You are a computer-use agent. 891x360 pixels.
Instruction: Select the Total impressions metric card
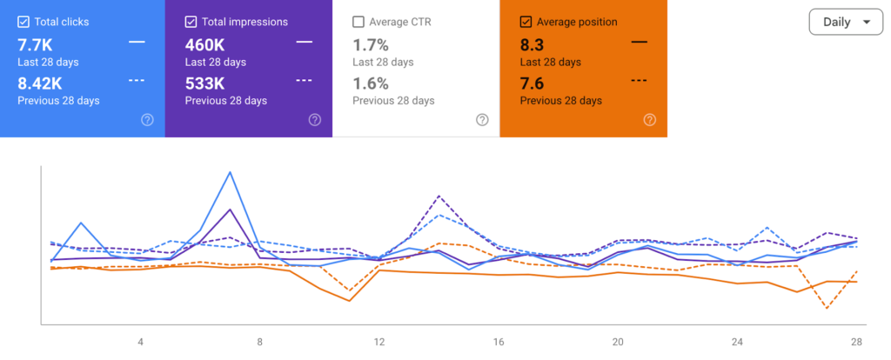click(x=248, y=69)
